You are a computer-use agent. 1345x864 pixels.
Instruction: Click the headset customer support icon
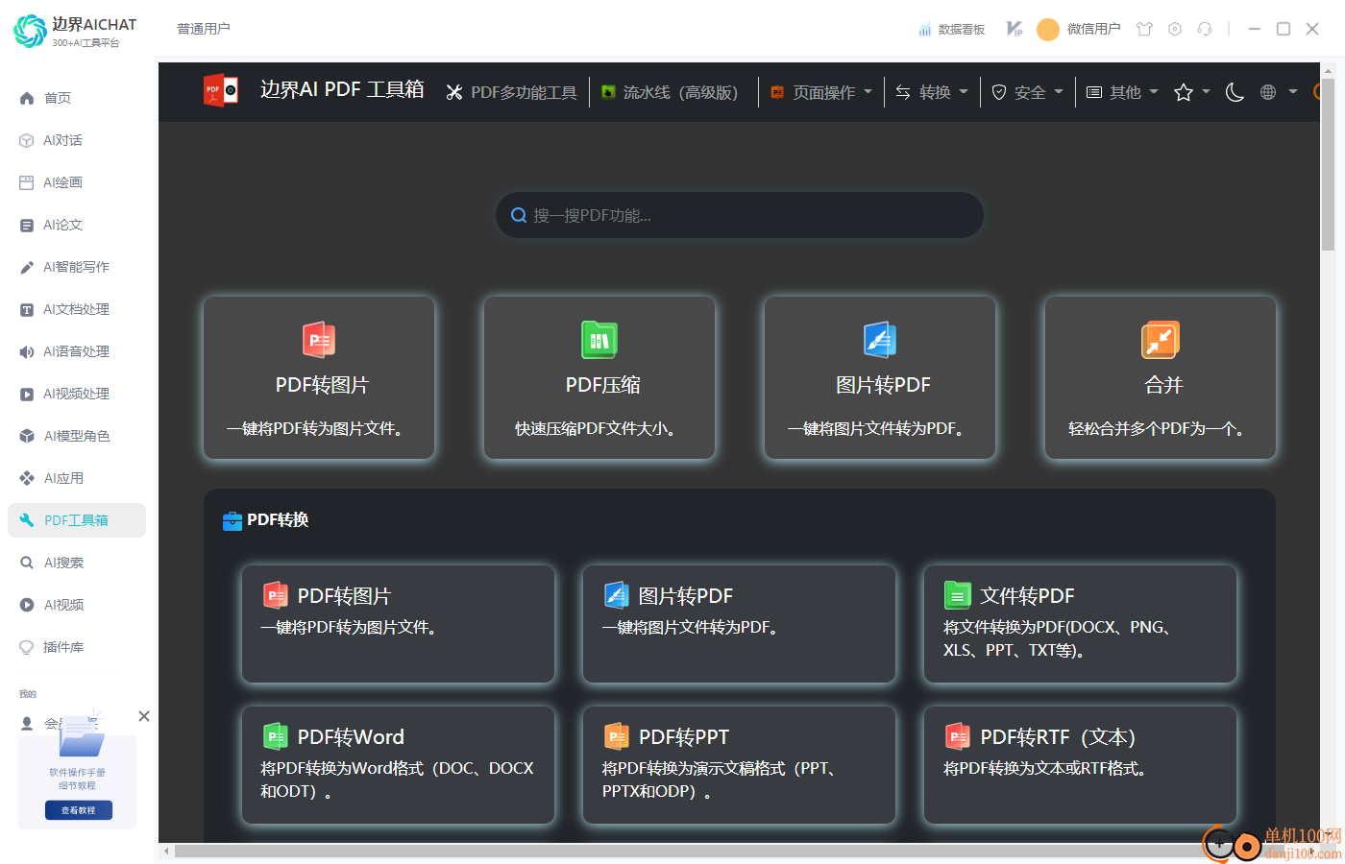point(1205,29)
